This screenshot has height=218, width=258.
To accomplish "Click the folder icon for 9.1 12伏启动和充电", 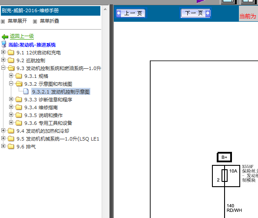I will [x=11, y=52].
